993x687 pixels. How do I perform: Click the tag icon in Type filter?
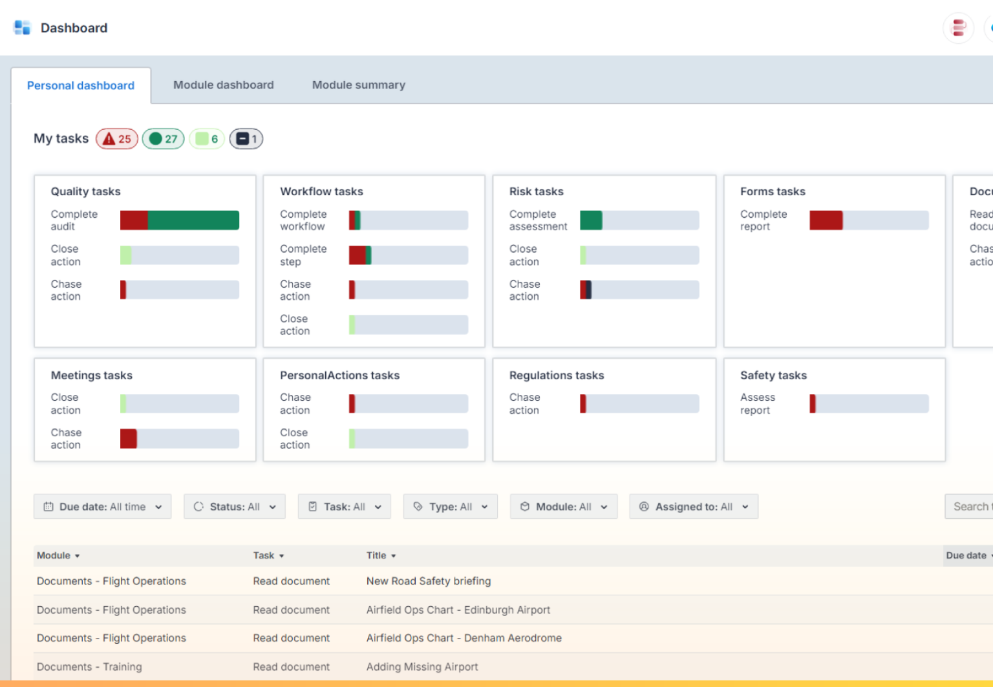[417, 507]
